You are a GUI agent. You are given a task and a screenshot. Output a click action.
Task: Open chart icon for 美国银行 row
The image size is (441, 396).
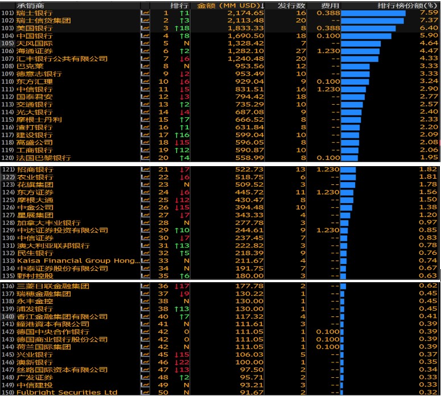(145, 28)
